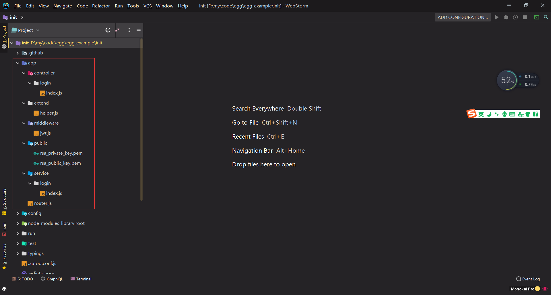The width and height of the screenshot is (551, 295).
Task: Toggle the Favorites tool window
Action: click(x=4, y=255)
